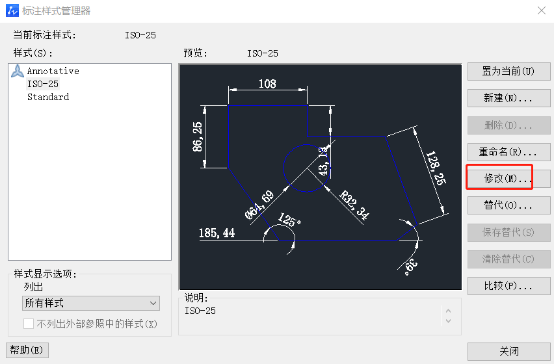
Task: Select the Annotative style in list
Action: [x=53, y=71]
